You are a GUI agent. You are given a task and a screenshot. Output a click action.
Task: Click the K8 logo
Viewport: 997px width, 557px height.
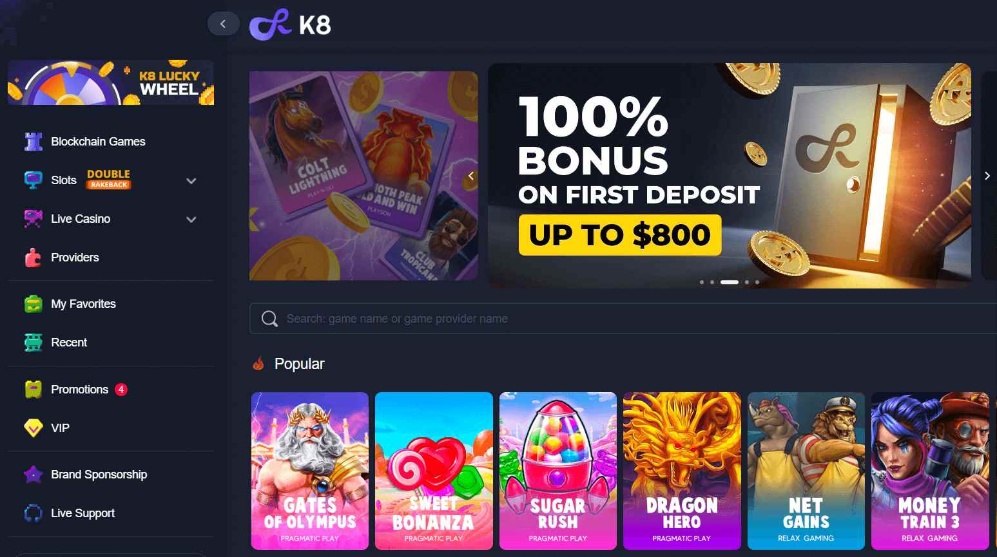click(290, 24)
